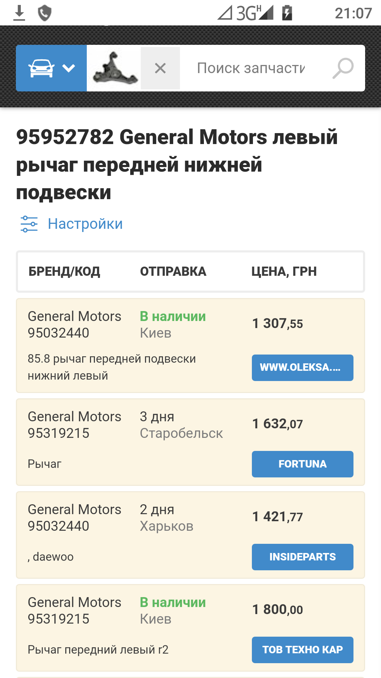Image resolution: width=381 pixels, height=678 pixels.
Task: Tap the Поиск запчасти search field
Action: coord(251,68)
